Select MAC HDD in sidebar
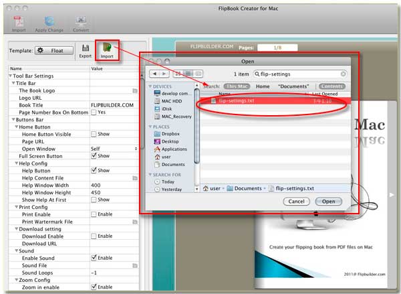This screenshot has width=401, height=294. click(x=168, y=101)
